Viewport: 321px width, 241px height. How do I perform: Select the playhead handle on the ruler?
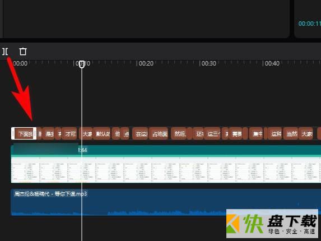tap(82, 64)
